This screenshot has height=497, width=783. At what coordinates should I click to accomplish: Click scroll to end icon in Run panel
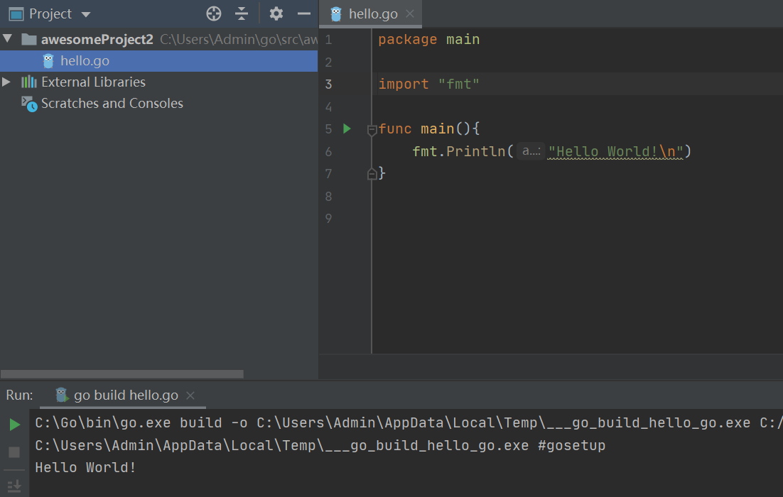coord(14,486)
